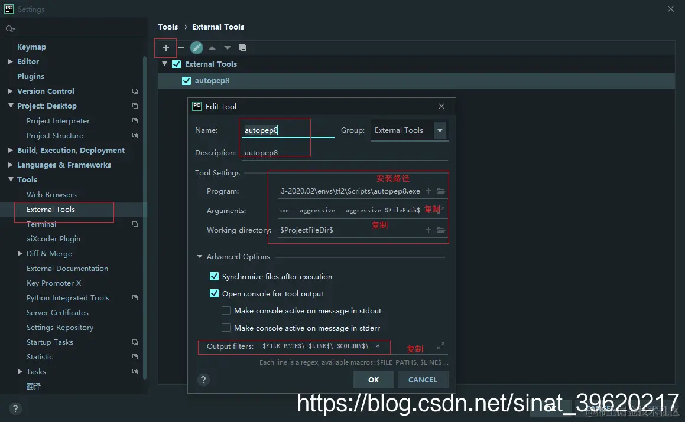Select autopep8 row in tools list
685x422 pixels.
(416, 81)
